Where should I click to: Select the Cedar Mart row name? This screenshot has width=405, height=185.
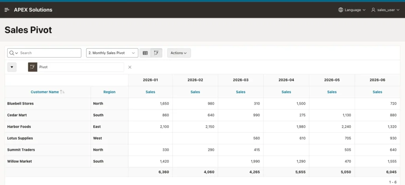coord(17,115)
